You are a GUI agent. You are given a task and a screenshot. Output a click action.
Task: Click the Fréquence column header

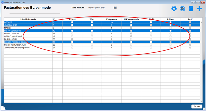(112, 19)
